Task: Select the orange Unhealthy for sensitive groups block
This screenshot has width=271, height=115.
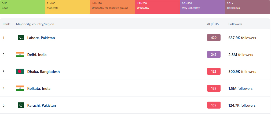Action: 112,7
